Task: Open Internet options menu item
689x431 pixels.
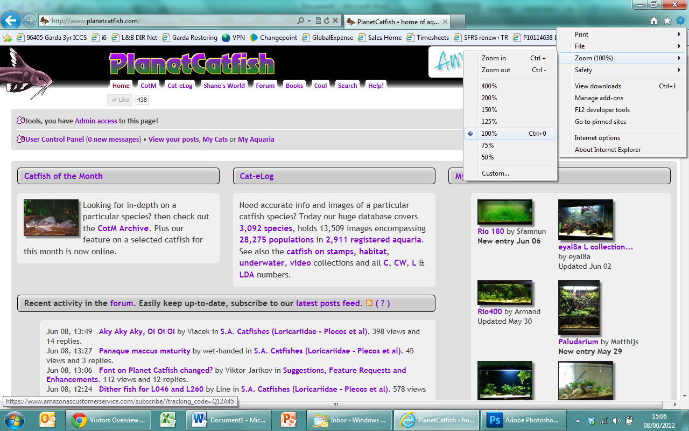Action: [622, 138]
